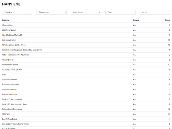
Task: Open the Funktionen dropdown filter
Action: pos(86,12)
